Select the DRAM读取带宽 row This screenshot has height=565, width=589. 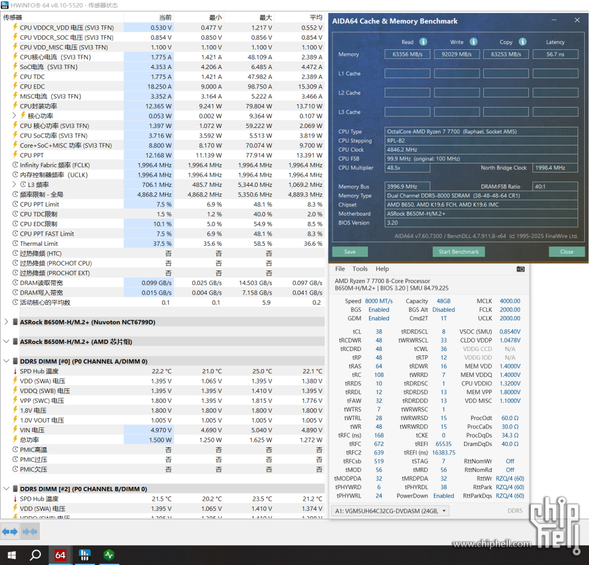(163, 283)
